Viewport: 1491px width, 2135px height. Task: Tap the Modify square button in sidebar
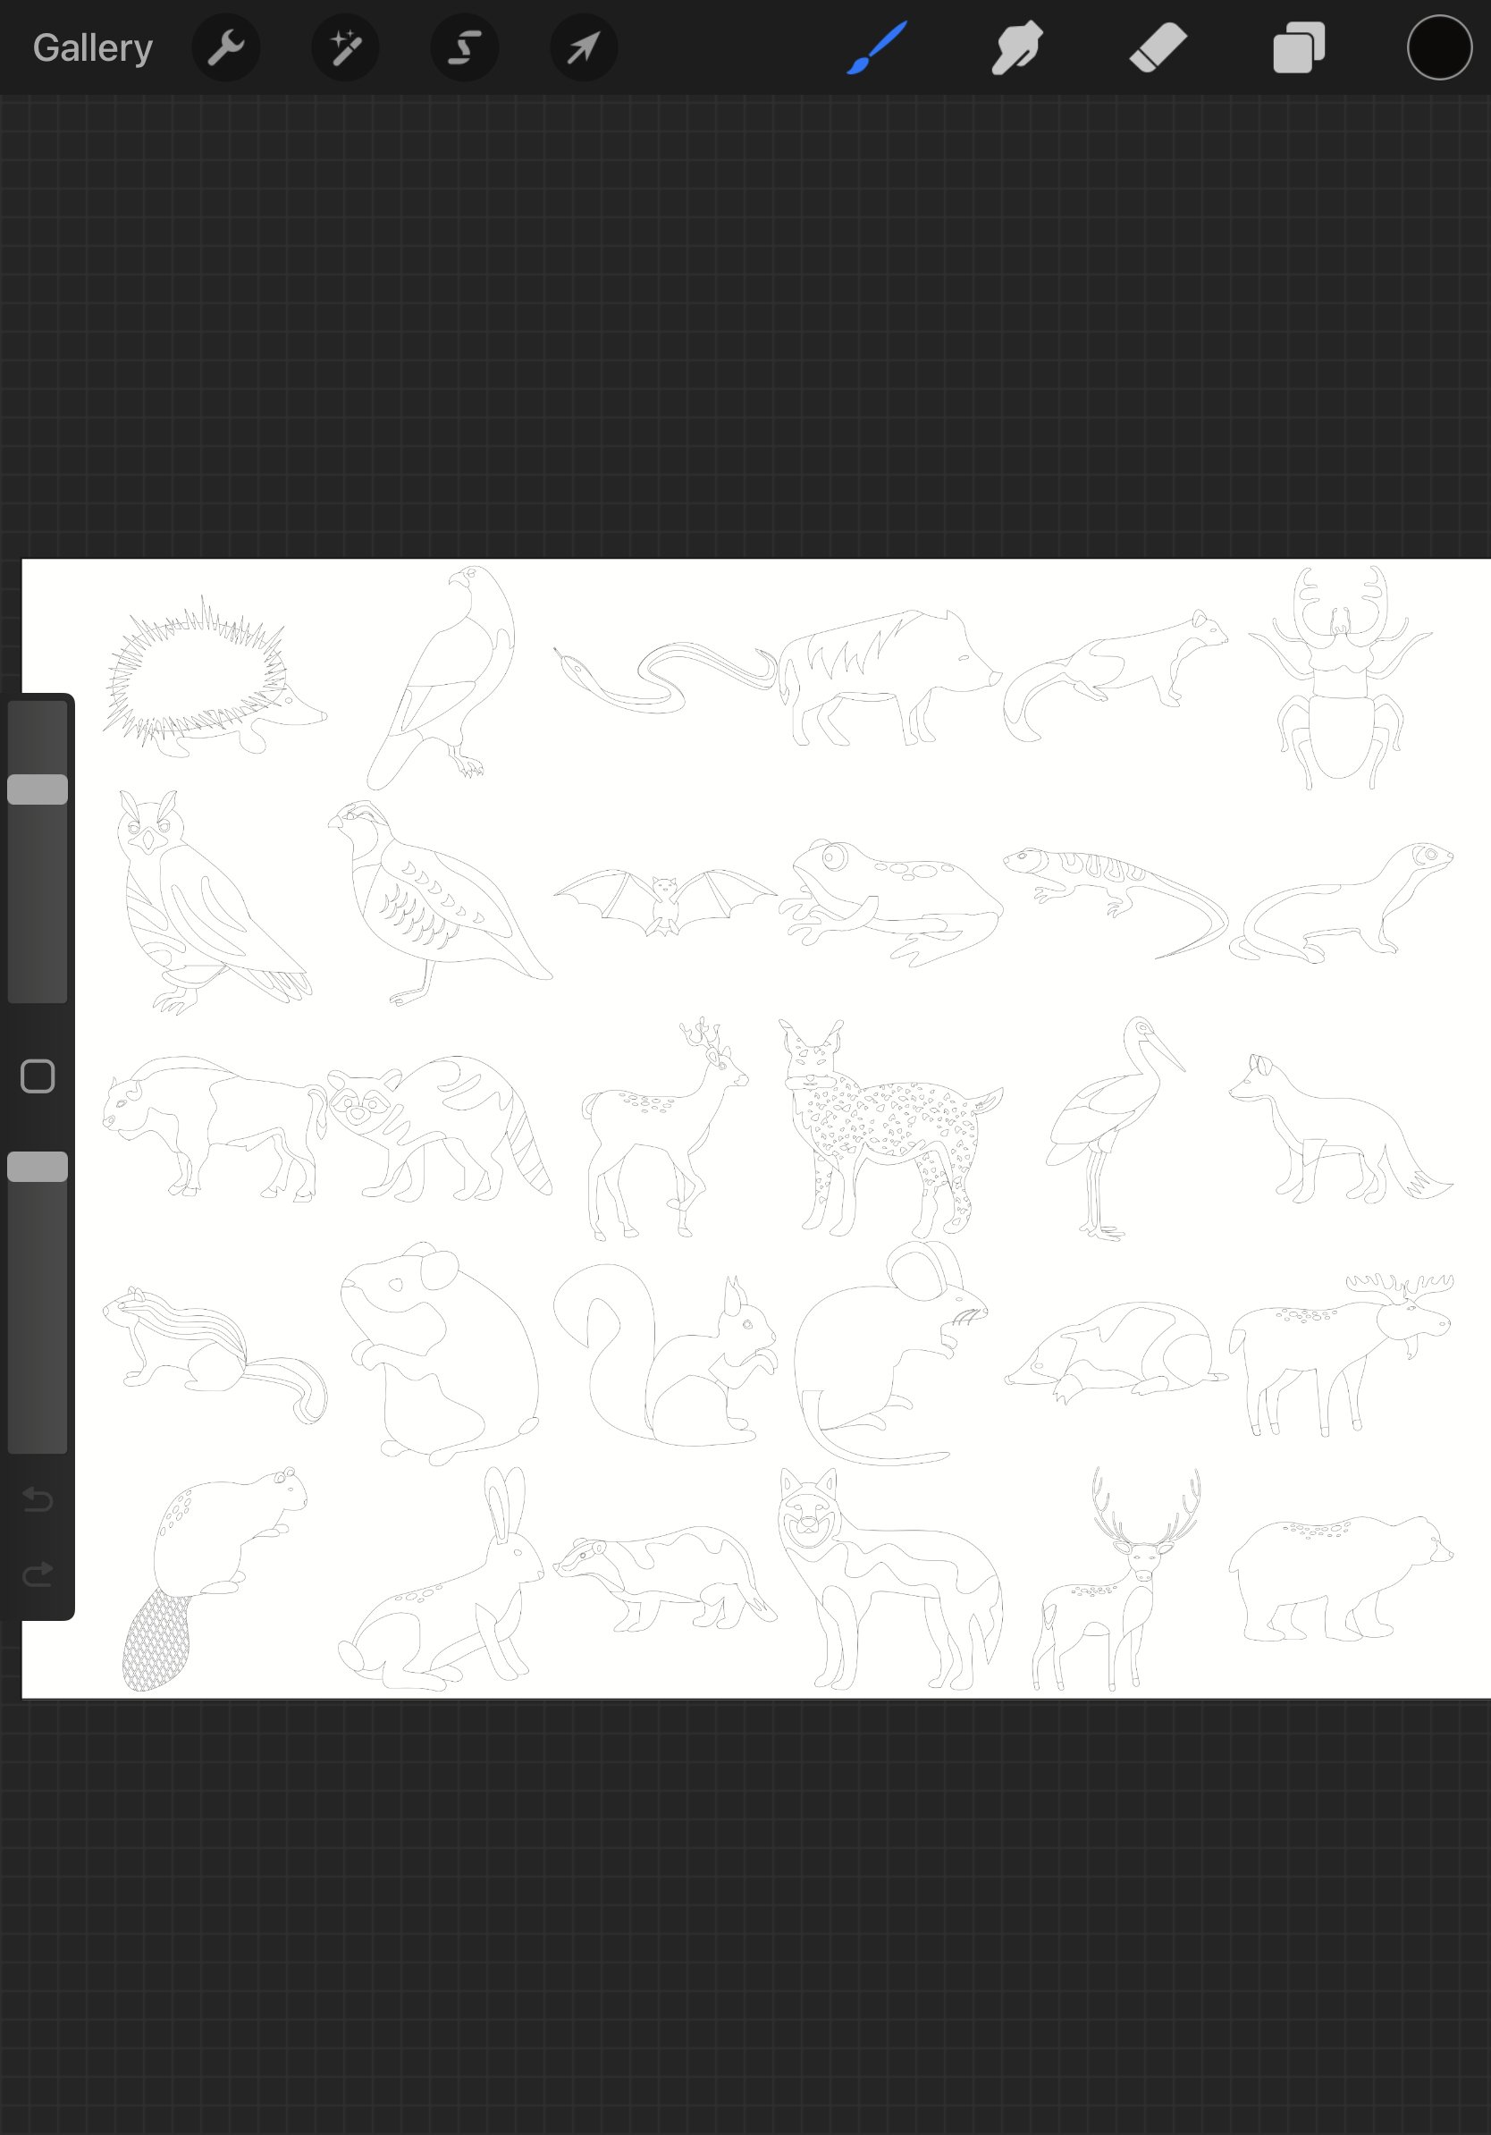click(x=38, y=1076)
